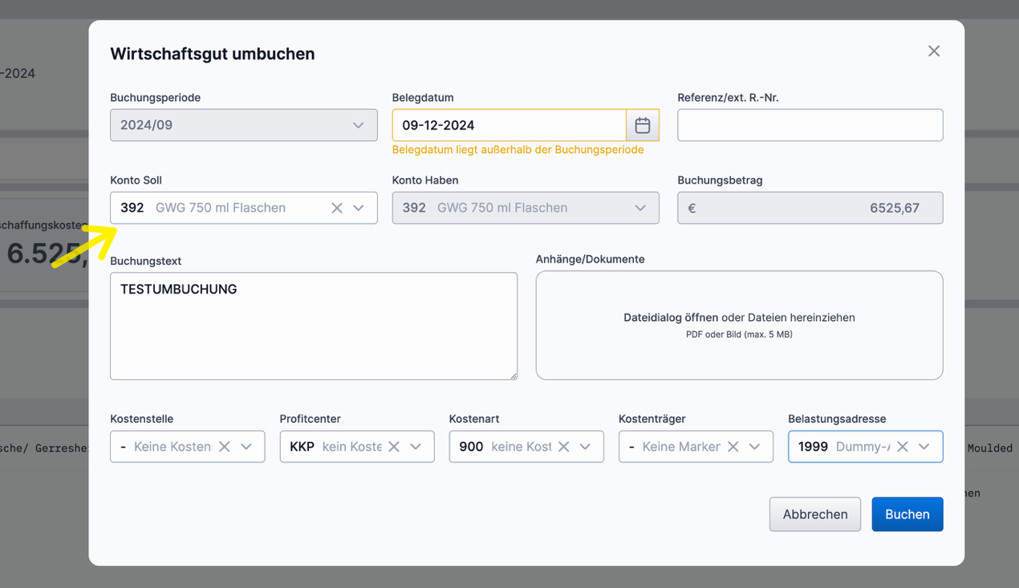
Task: Remove the Kostenträger selection with the X
Action: coord(733,447)
